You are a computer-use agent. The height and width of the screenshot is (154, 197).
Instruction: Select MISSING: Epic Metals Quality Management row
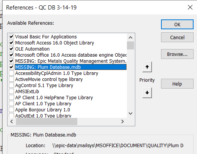71,61
